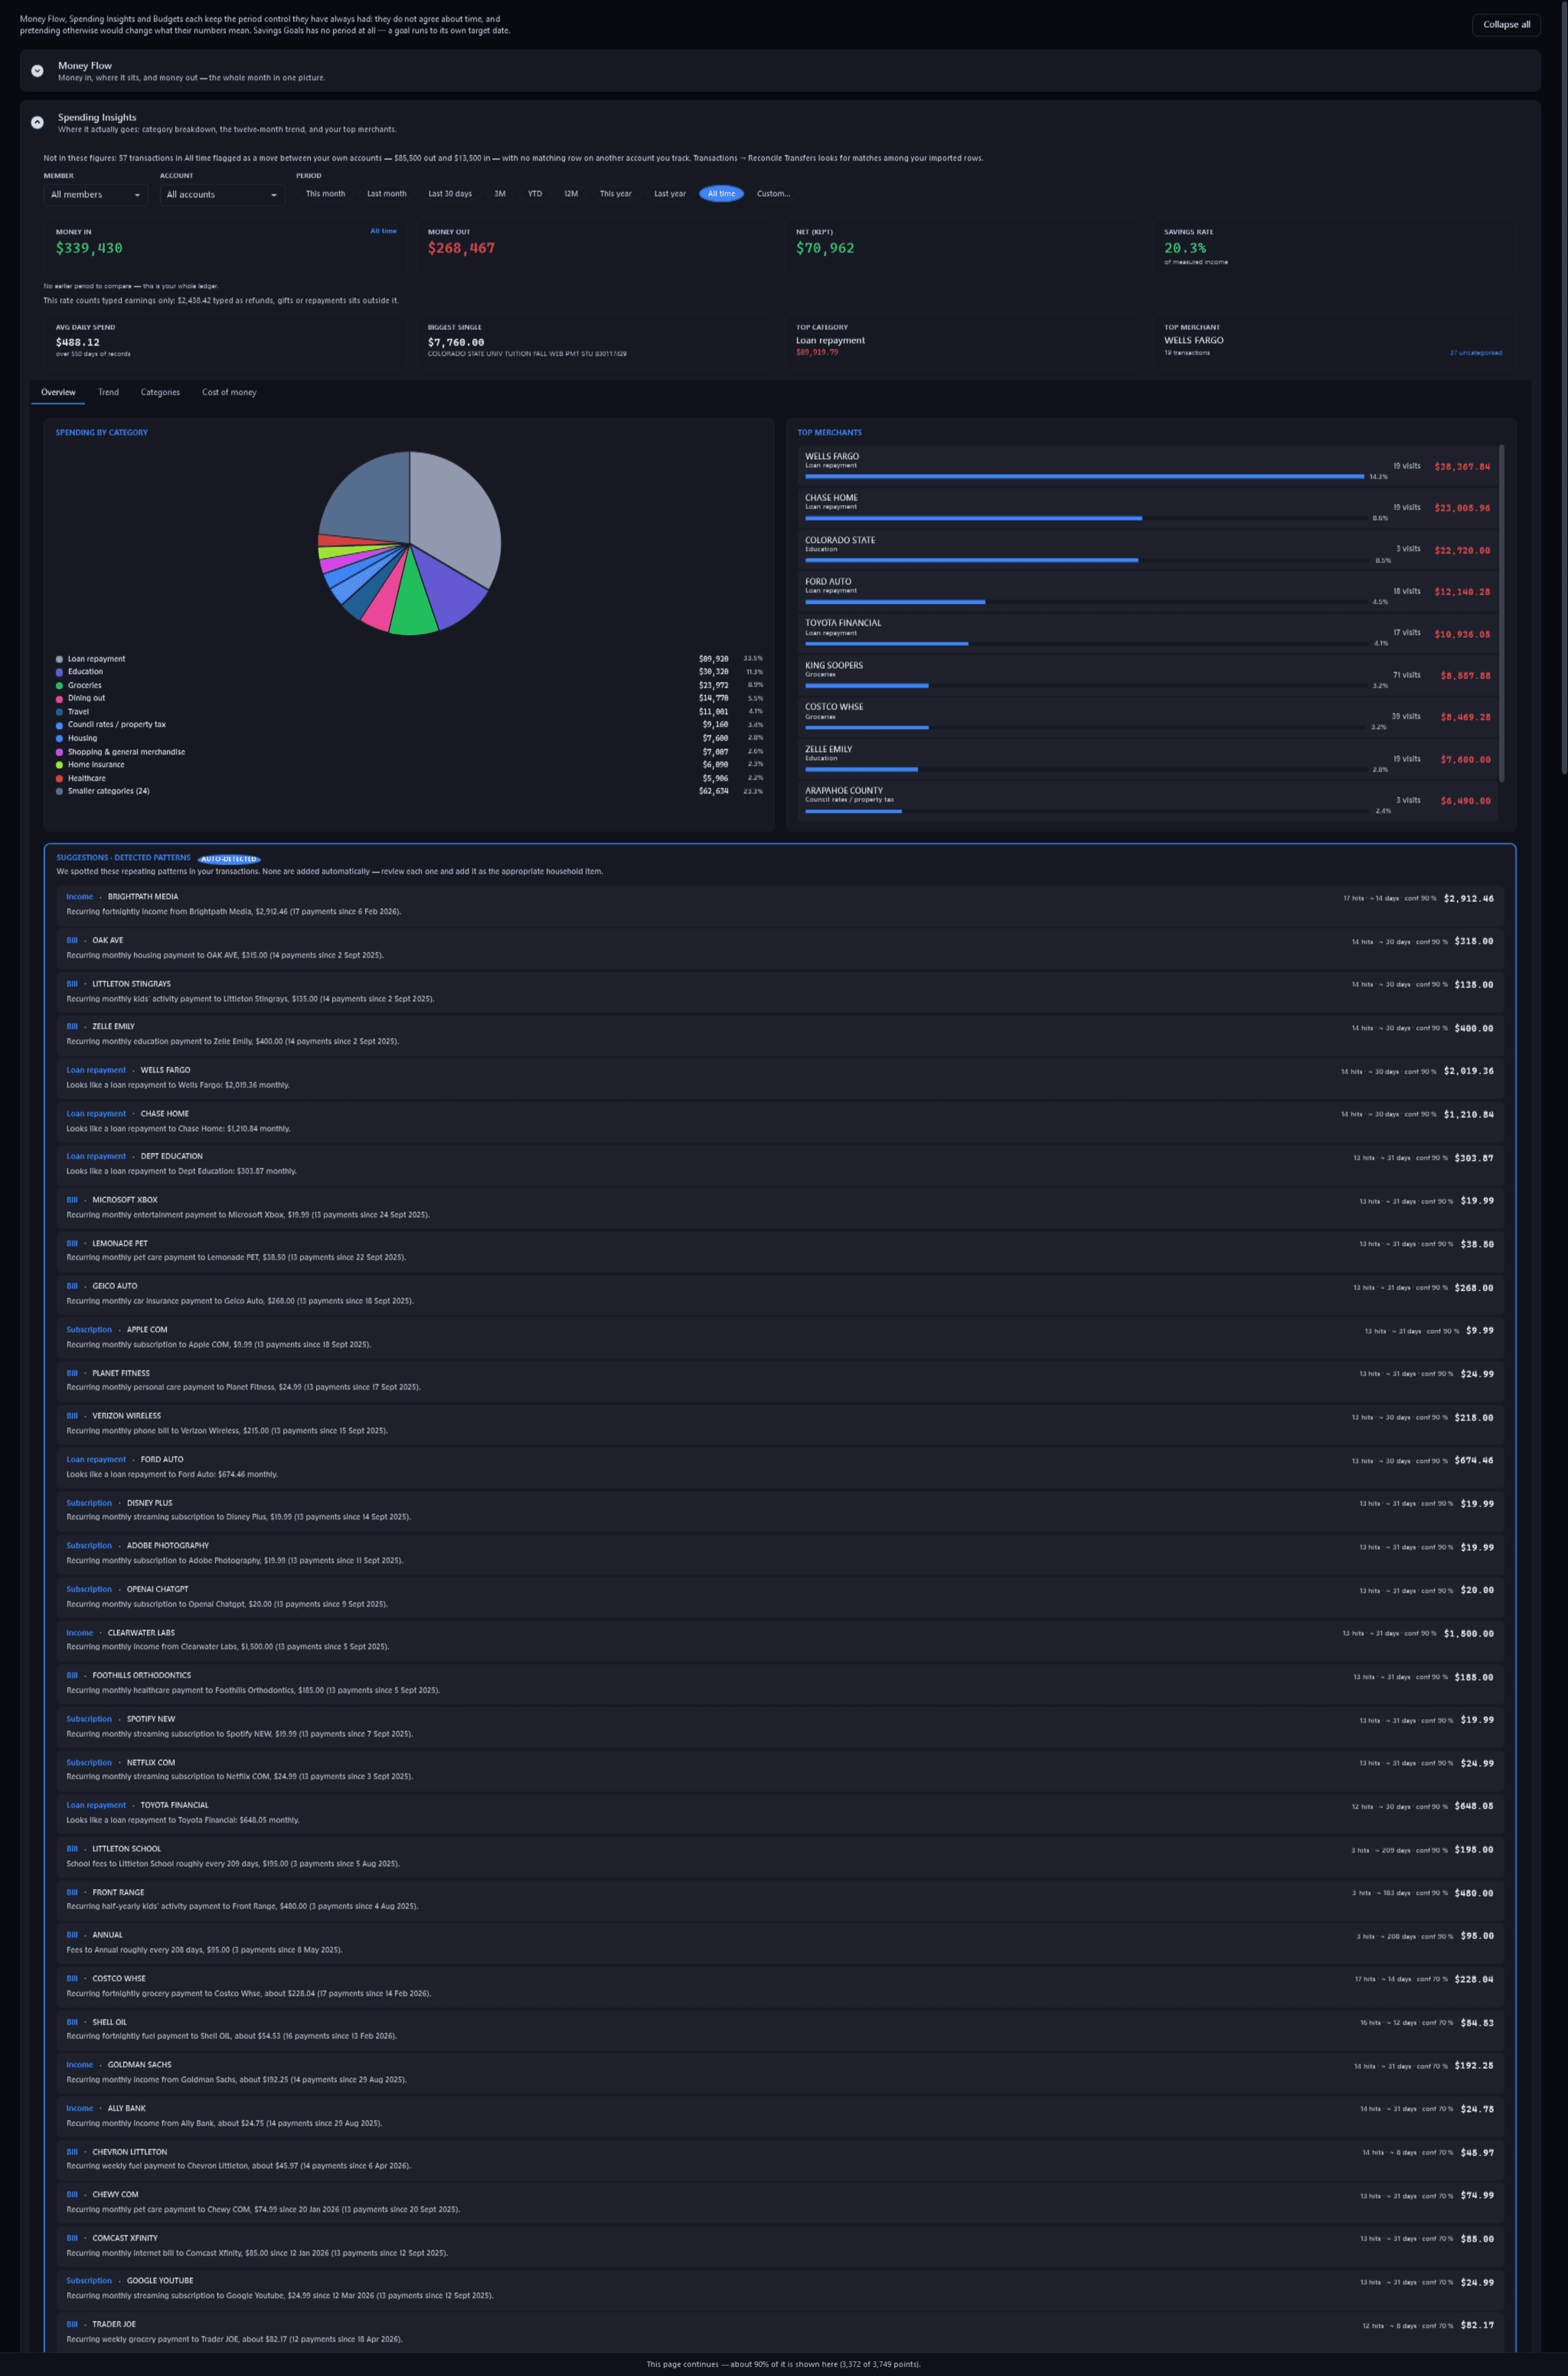
Task: Expand the Money Flow section chevron
Action: [37, 71]
